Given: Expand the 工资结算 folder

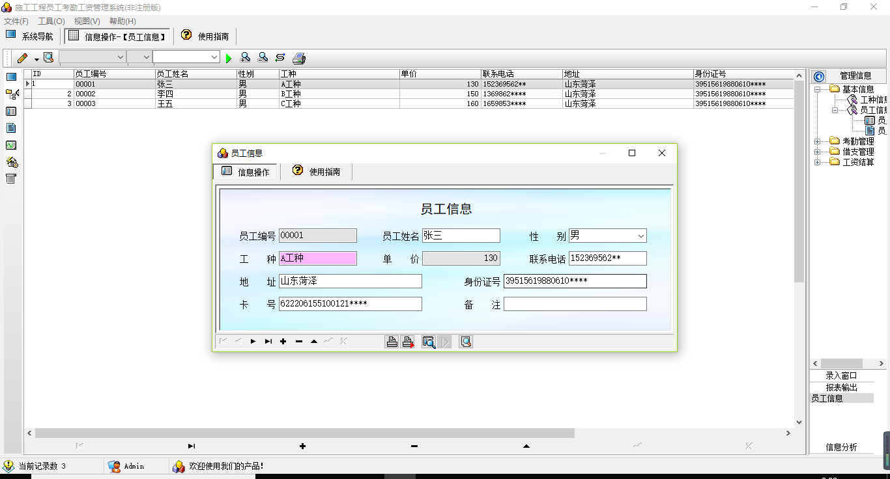Looking at the screenshot, I should coord(817,162).
